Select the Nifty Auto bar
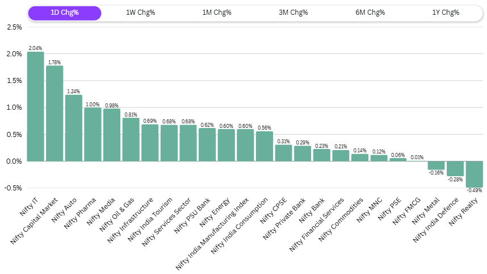The image size is (487, 274). (74, 128)
